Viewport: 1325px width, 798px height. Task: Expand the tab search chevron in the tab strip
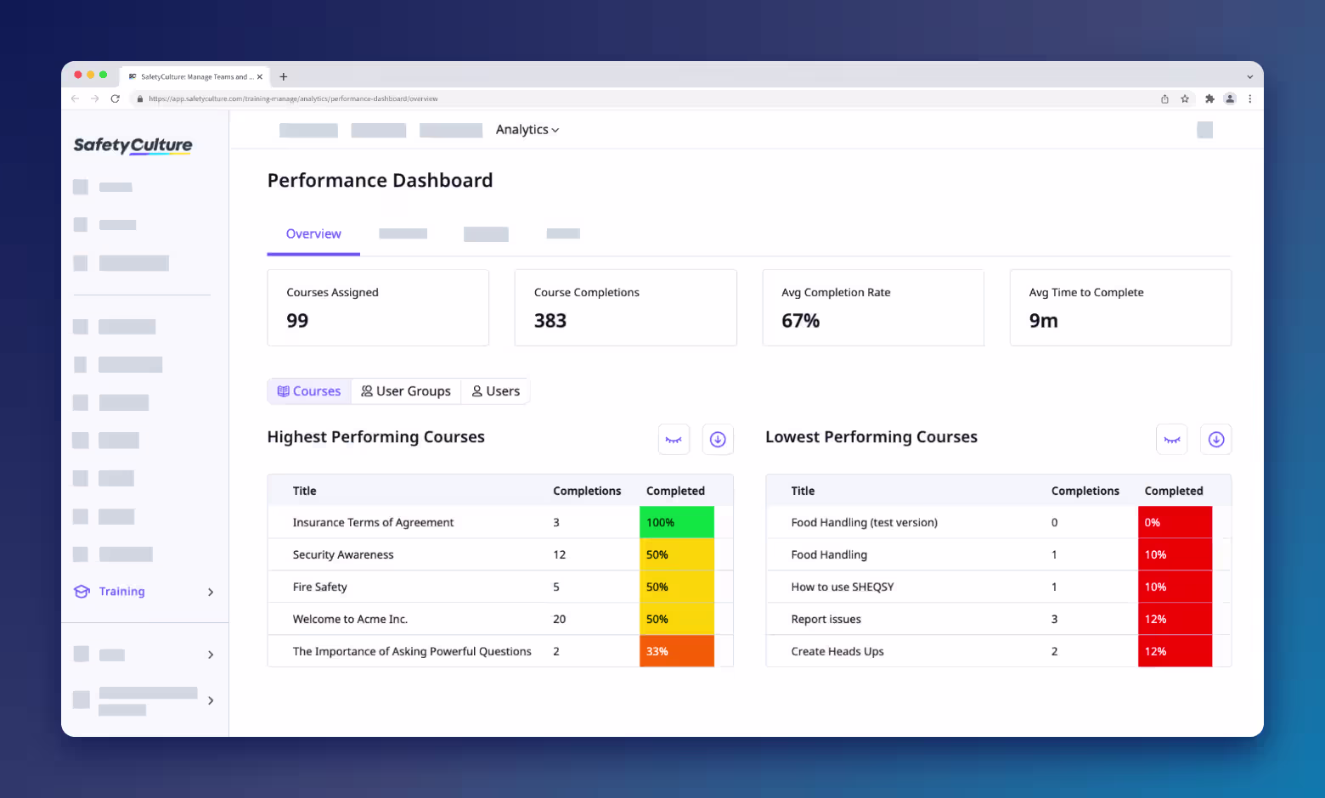coord(1249,76)
